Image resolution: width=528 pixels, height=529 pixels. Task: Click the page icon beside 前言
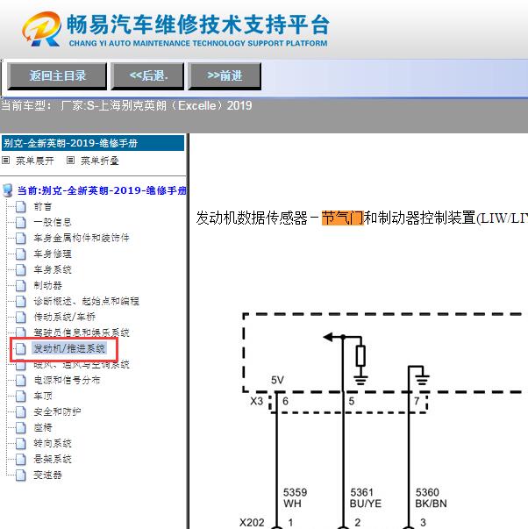[20, 206]
